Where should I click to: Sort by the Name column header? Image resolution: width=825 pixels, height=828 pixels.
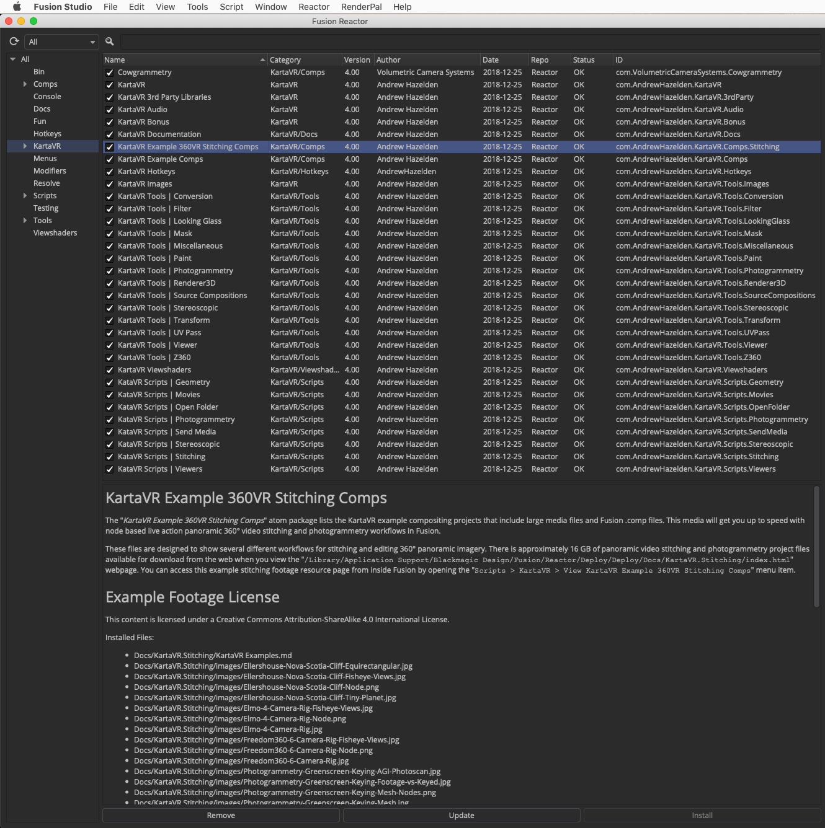point(185,60)
